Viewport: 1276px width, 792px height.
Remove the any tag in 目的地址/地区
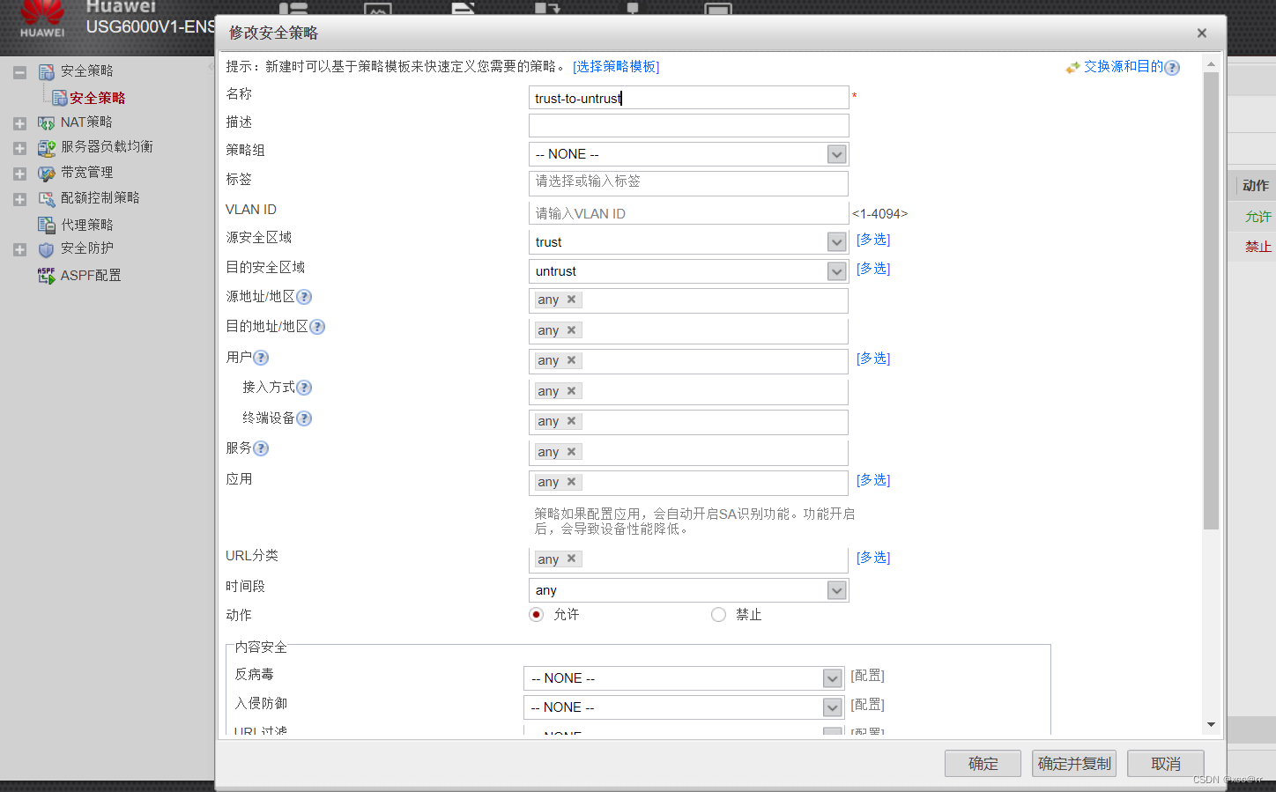click(x=571, y=329)
